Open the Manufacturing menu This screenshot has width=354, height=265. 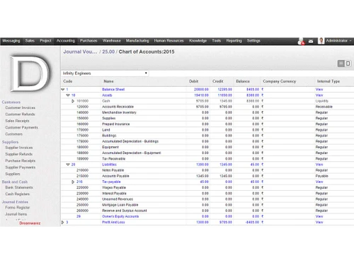point(137,41)
